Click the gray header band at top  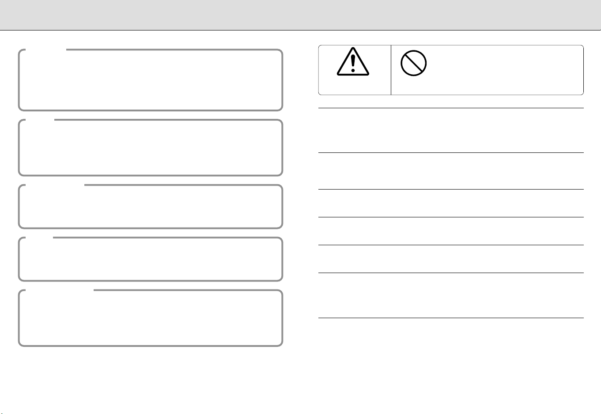point(300,15)
